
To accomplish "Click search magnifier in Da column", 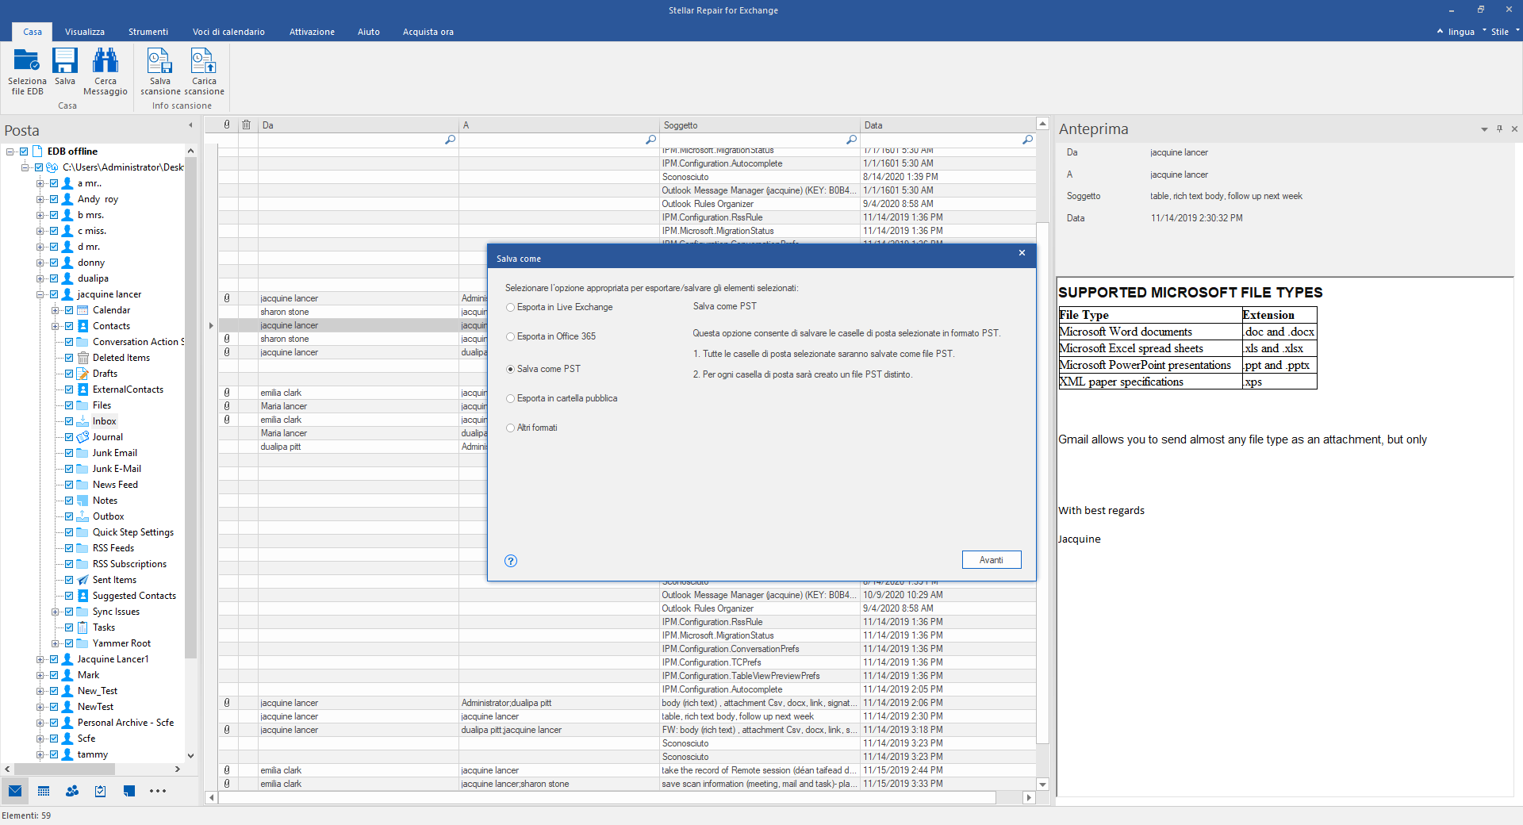I will tap(450, 140).
